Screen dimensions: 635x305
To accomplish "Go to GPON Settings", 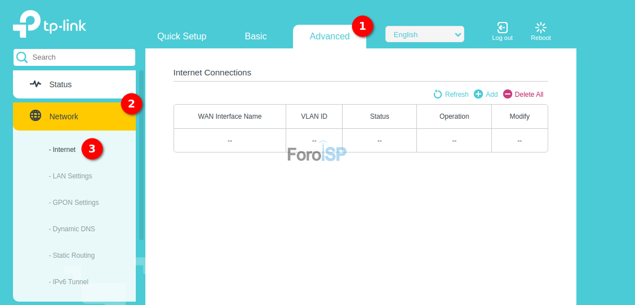I will click(75, 203).
